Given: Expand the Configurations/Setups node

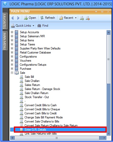Looking at the screenshot, I should coord(12,65).
